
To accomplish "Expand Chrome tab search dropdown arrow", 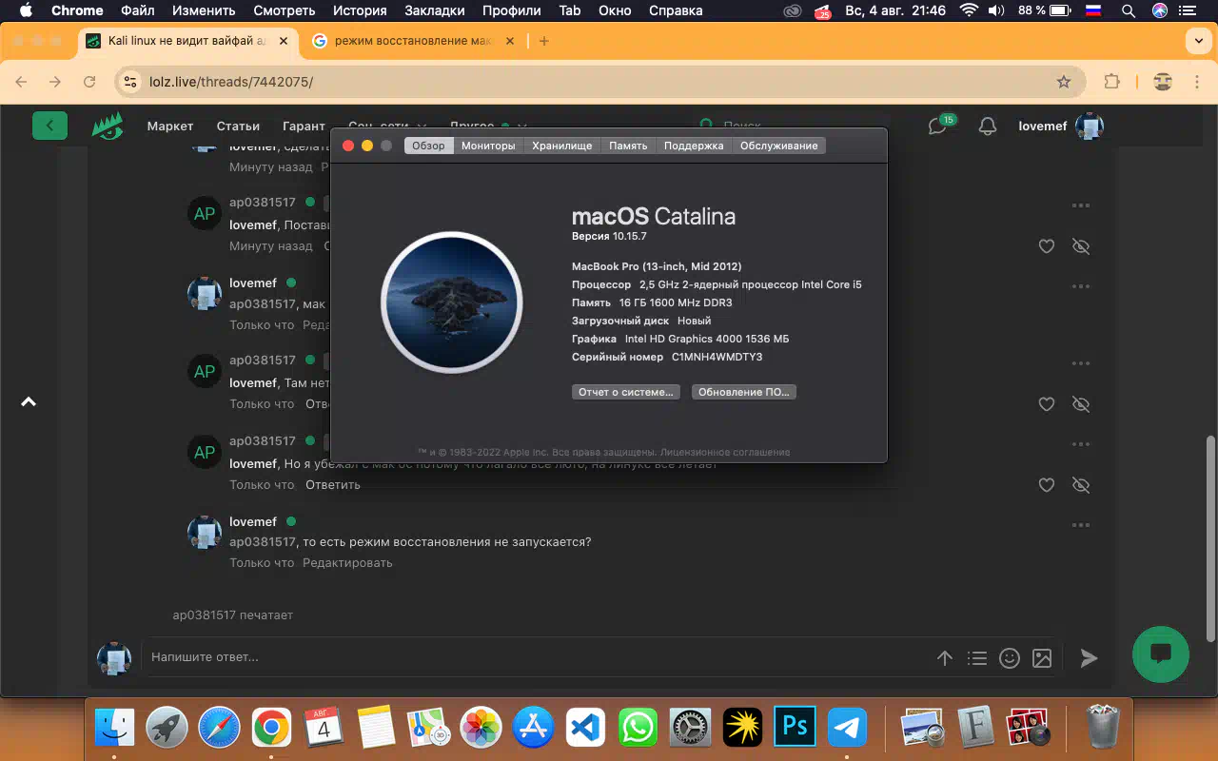I will 1198,41.
